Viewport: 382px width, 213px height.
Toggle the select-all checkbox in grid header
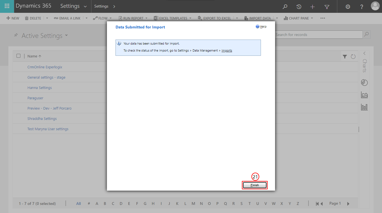18,56
